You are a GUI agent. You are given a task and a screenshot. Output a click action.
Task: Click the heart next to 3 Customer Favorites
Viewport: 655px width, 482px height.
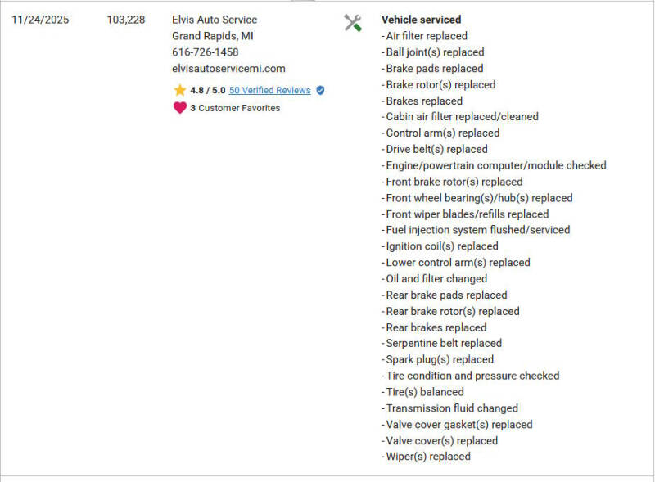point(179,107)
